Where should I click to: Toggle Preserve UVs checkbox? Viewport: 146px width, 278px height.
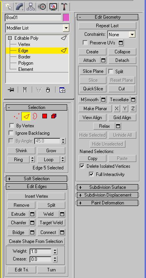point(85,43)
